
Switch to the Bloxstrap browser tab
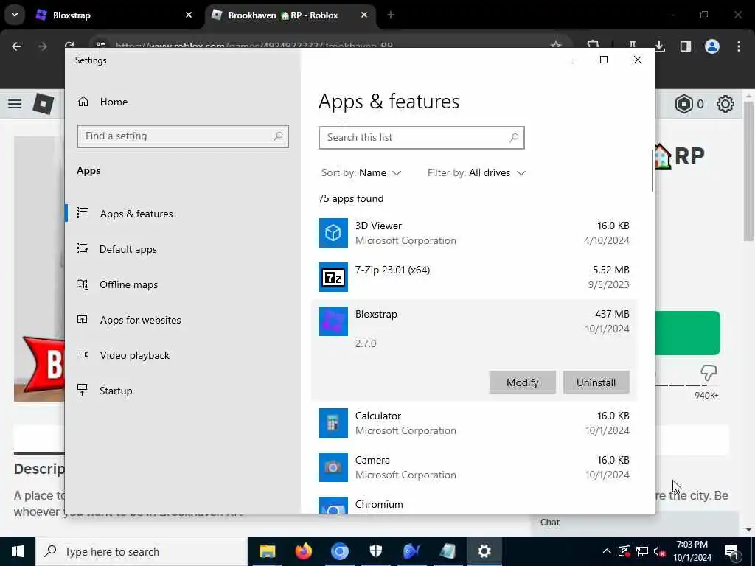pos(112,15)
